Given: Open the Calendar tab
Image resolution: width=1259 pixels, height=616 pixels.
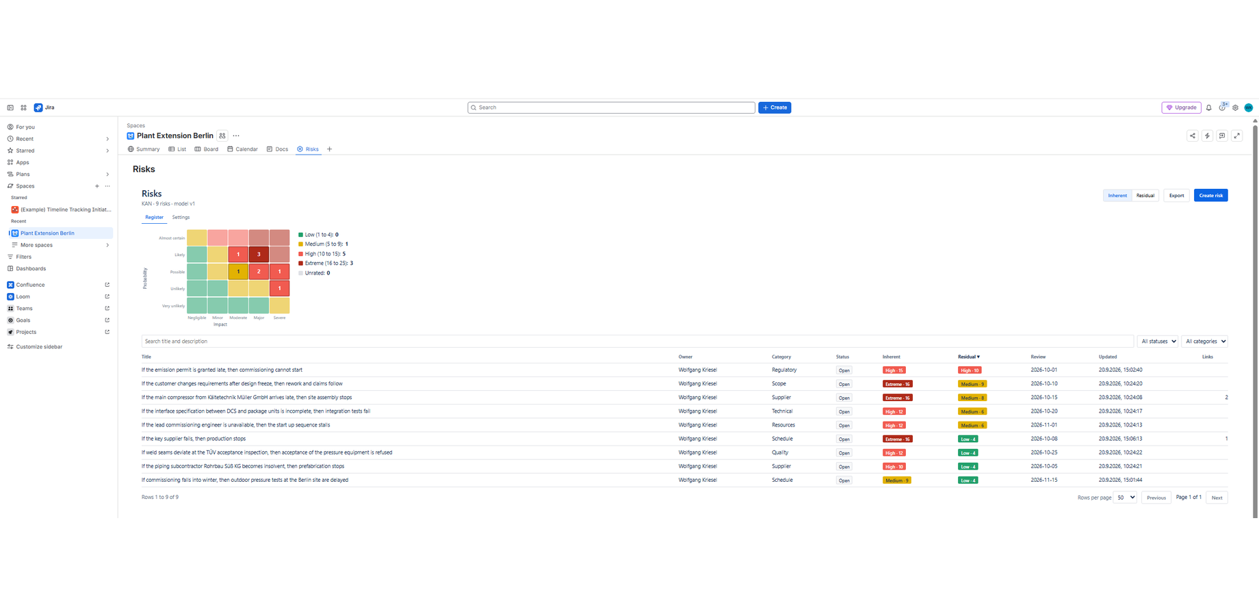Looking at the screenshot, I should (x=242, y=149).
